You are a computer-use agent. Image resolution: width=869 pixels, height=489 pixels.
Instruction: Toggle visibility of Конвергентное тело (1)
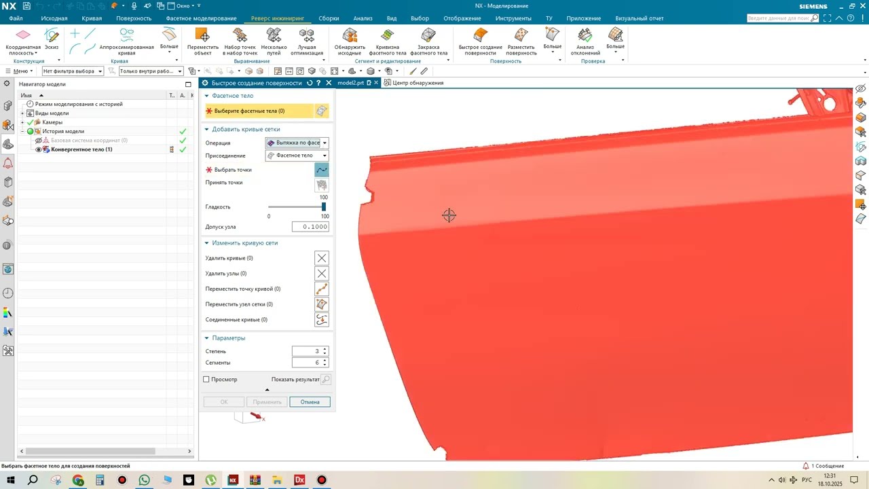(x=39, y=149)
